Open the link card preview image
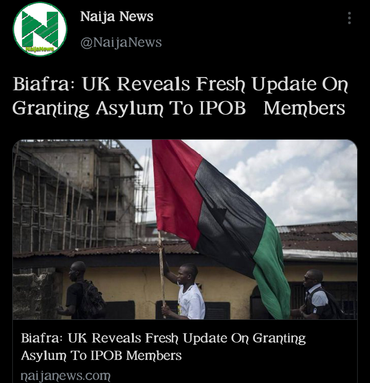This screenshot has height=383, width=370. coord(185,229)
